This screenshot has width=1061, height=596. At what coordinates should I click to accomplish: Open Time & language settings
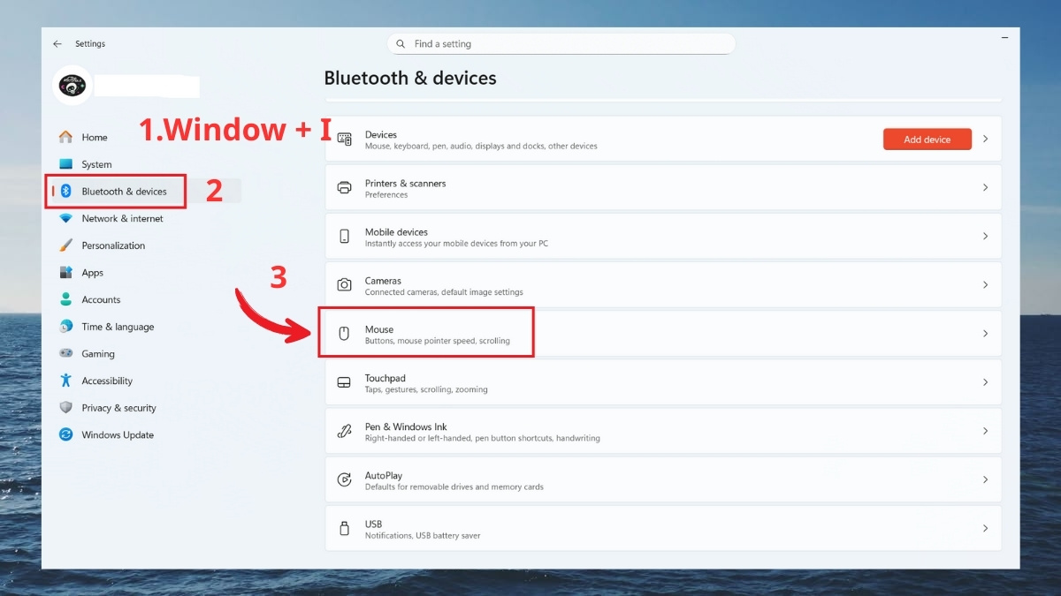tap(118, 327)
